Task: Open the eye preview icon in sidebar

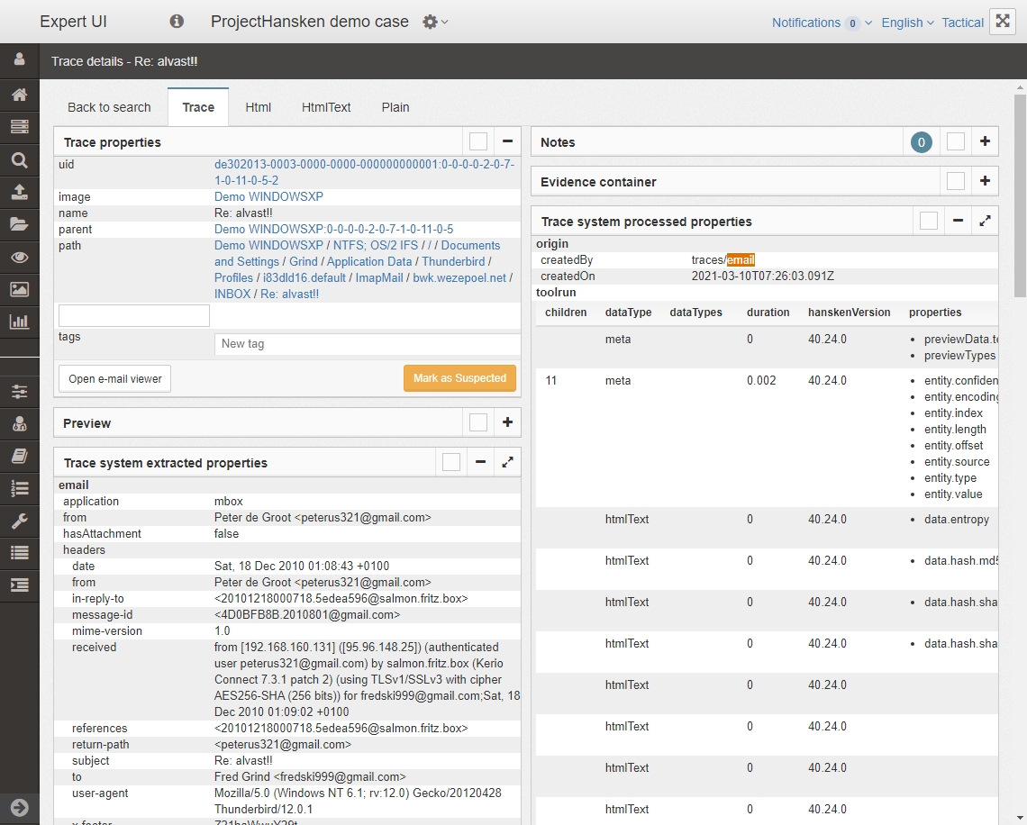Action: tap(20, 257)
